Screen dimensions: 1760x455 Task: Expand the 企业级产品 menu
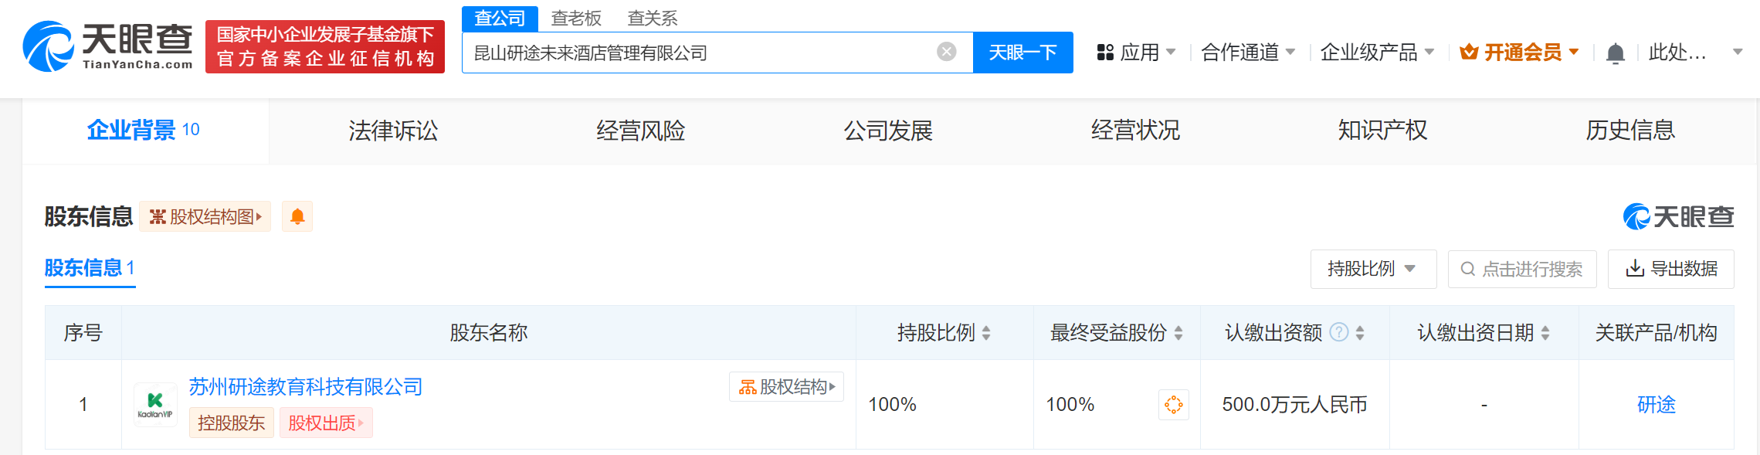click(1377, 53)
